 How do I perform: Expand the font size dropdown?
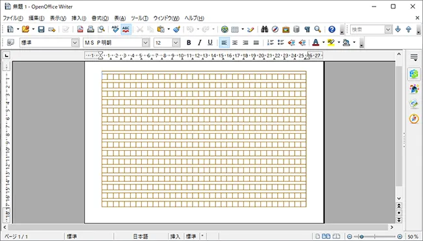[x=176, y=42]
